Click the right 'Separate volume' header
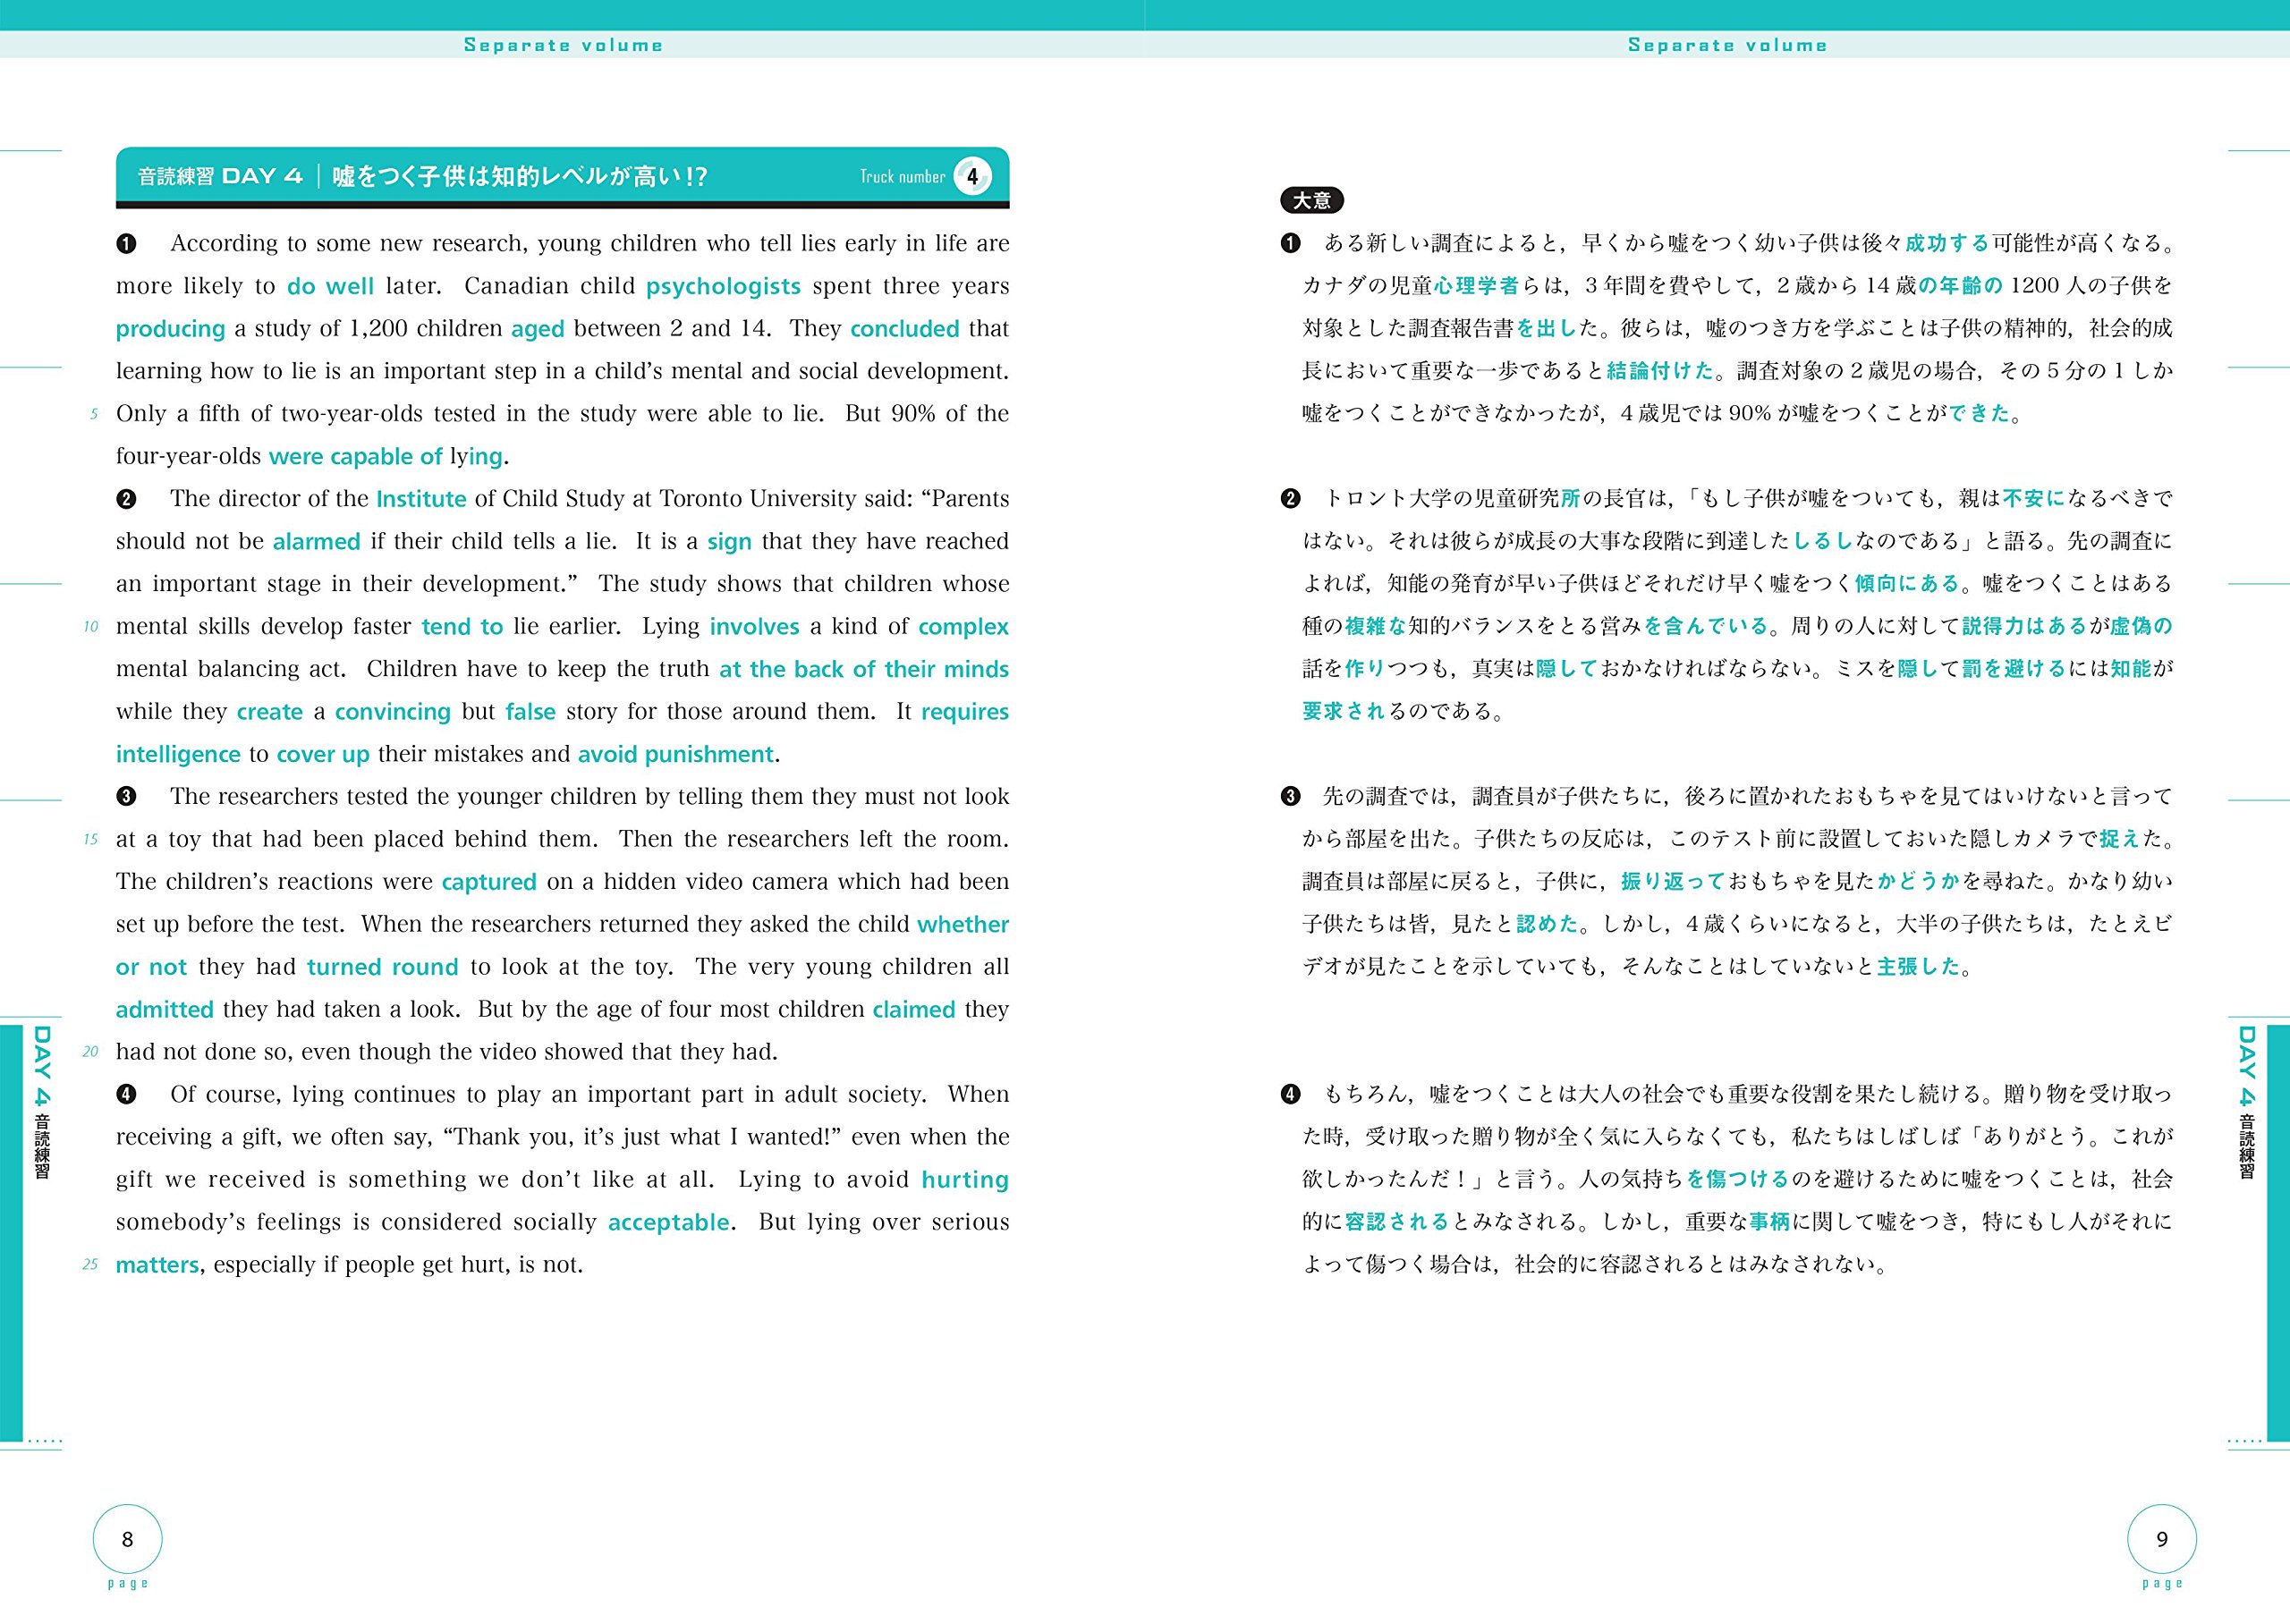This screenshot has height=1624, width=2290. click(1727, 45)
